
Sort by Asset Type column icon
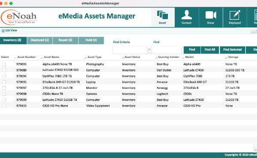[85, 58]
